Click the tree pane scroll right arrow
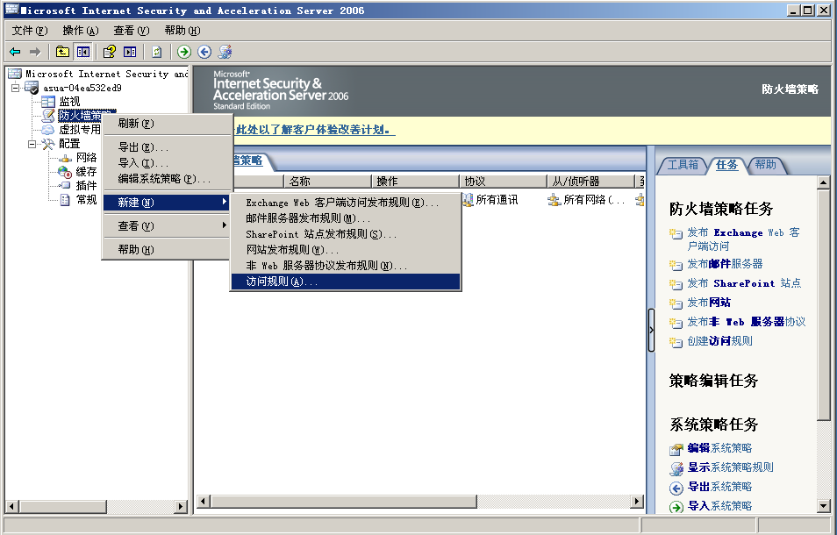This screenshot has height=535, width=837. coord(182,506)
